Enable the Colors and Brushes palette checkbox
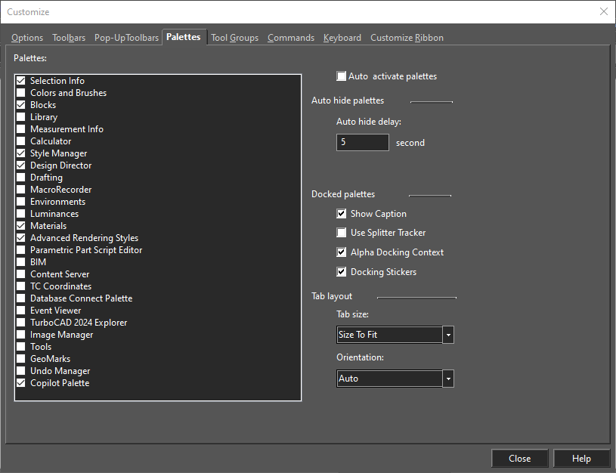The image size is (616, 473). [x=21, y=93]
